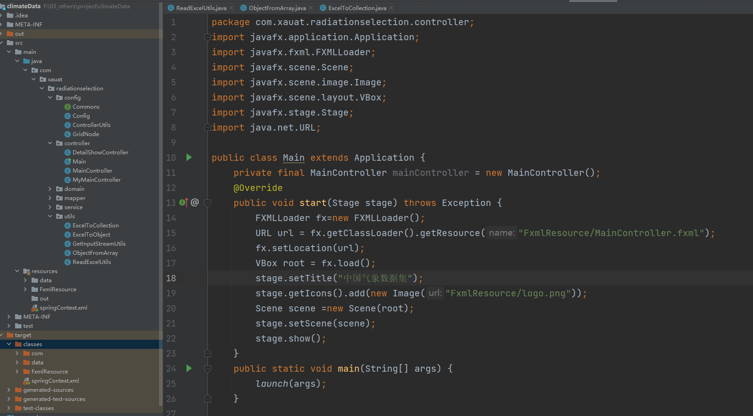
Task: Select springContext.xml under resources
Action: coord(63,308)
